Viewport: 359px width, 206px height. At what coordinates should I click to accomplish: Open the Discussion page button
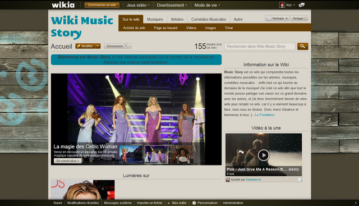[x=117, y=46]
